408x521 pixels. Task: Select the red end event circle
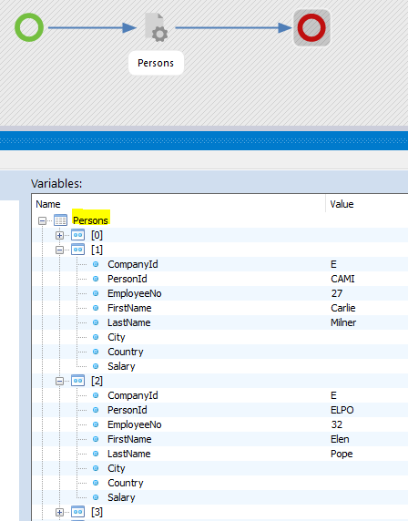click(311, 27)
